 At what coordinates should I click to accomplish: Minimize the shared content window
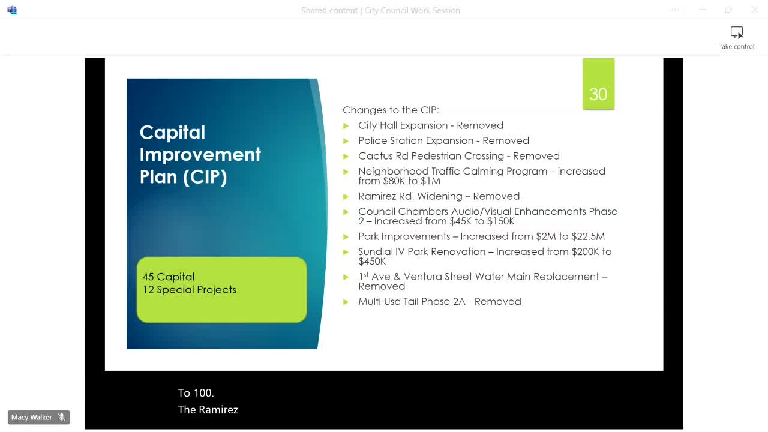(702, 10)
